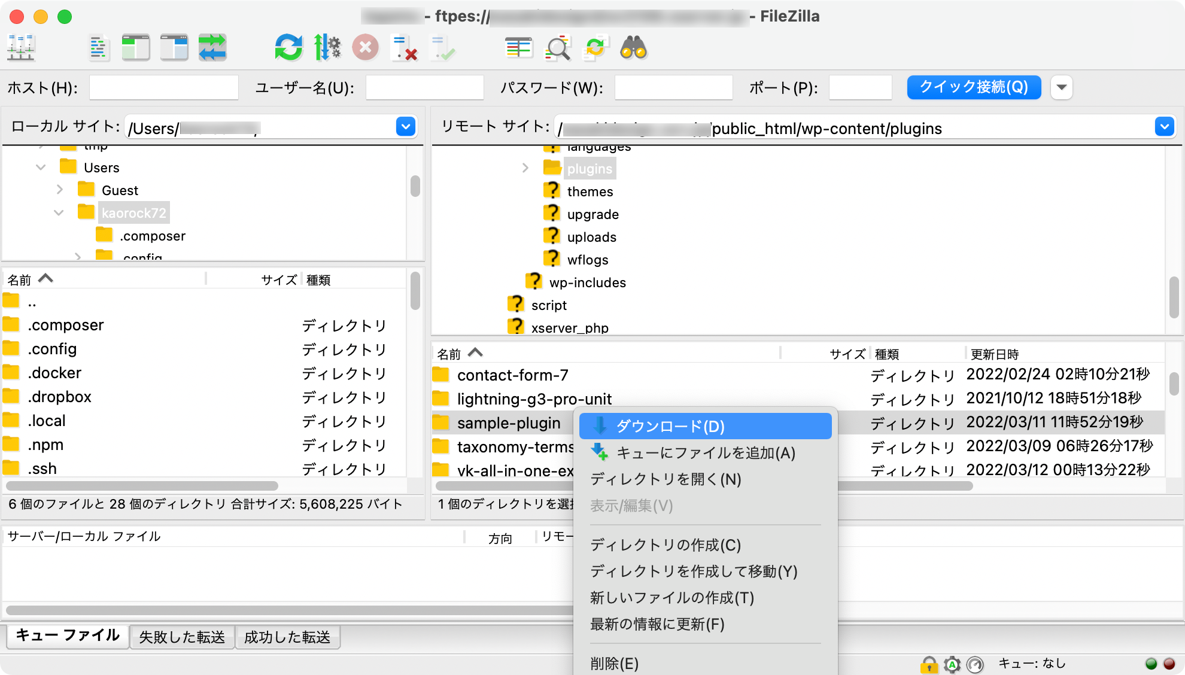Choose add files to queue (A) menu entry
Image resolution: width=1185 pixels, height=675 pixels.
click(705, 452)
